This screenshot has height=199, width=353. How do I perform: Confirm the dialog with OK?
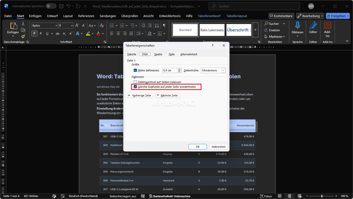point(198,147)
